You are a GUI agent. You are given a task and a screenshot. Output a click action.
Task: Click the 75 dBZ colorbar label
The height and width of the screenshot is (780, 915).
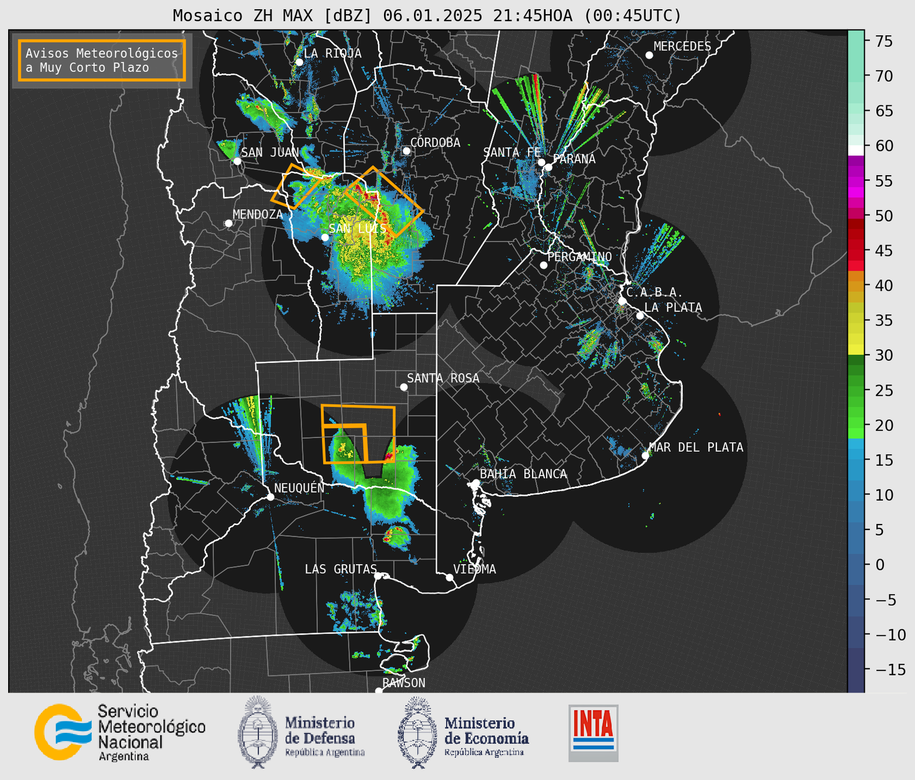click(884, 41)
